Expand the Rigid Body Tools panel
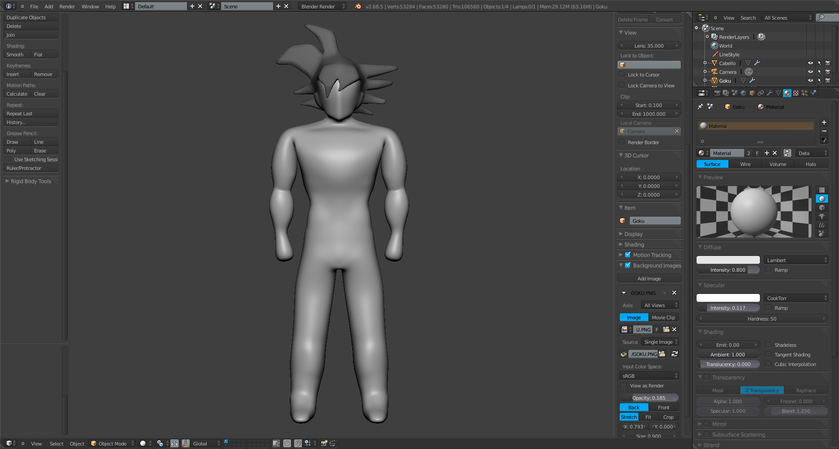The image size is (839, 449). [31, 181]
